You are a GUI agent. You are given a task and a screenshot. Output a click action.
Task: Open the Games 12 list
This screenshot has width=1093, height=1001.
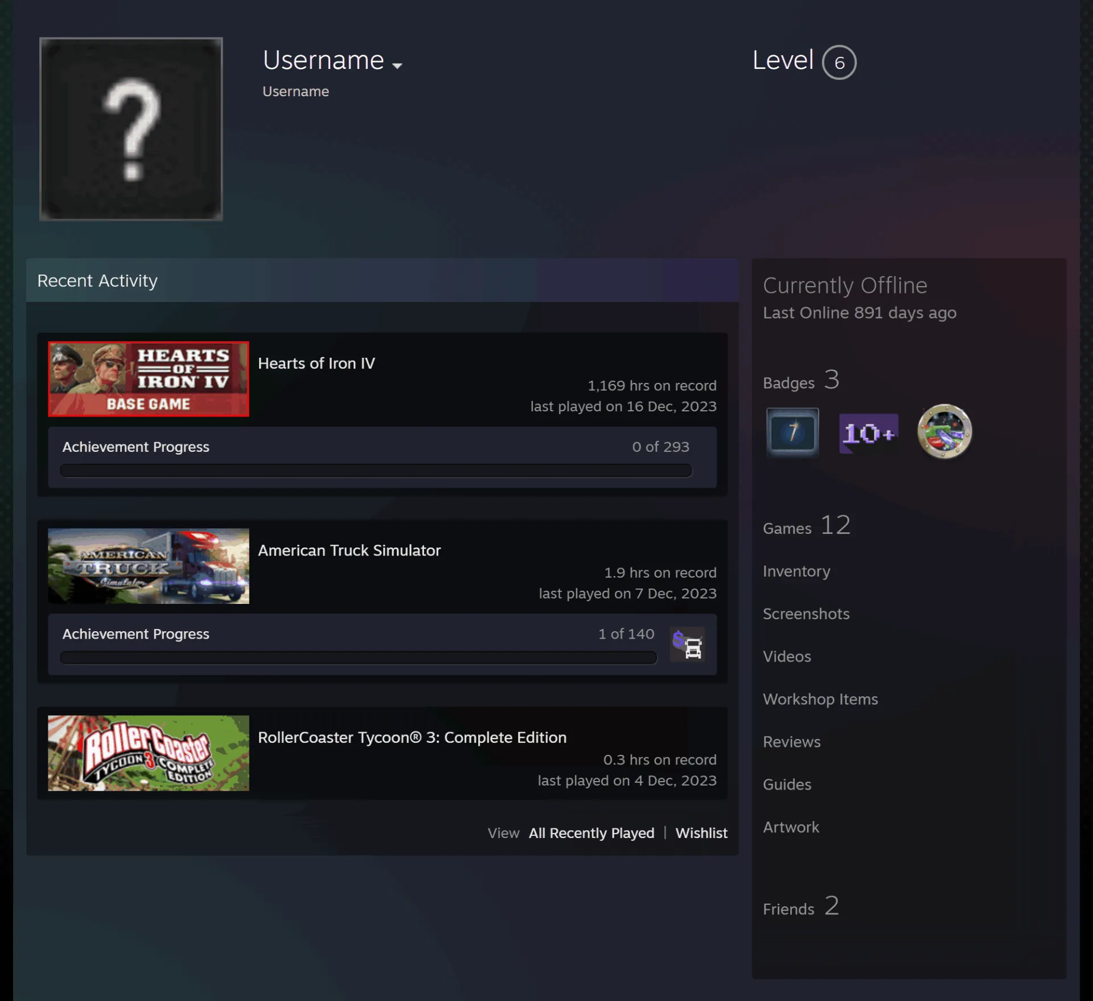(807, 525)
